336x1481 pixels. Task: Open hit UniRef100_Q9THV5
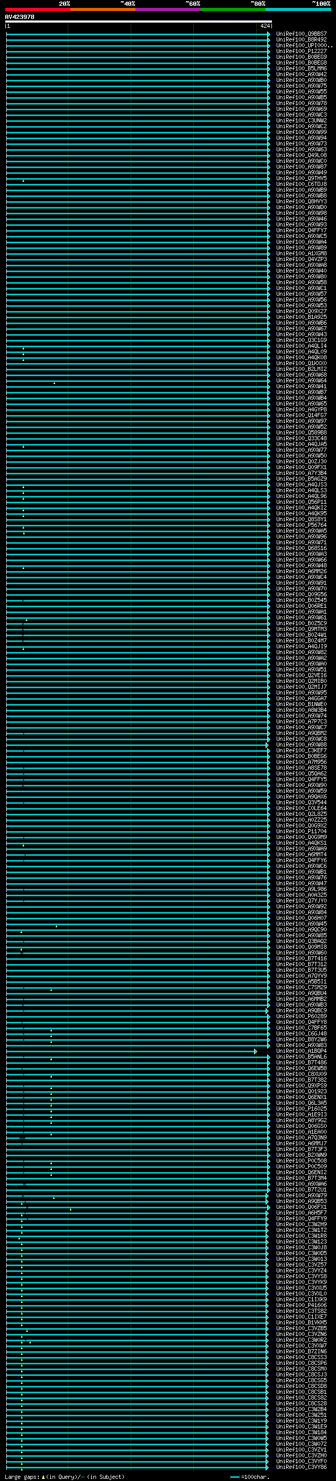click(x=301, y=178)
